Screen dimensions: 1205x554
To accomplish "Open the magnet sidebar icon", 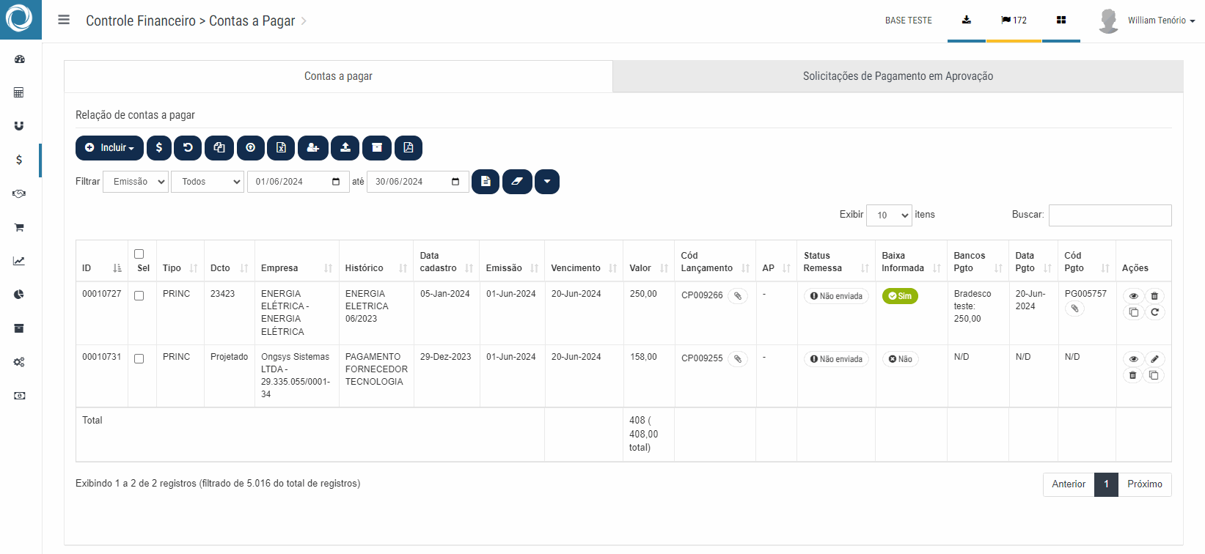I will point(19,126).
